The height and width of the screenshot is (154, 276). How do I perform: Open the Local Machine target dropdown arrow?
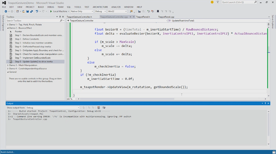point(69,11)
